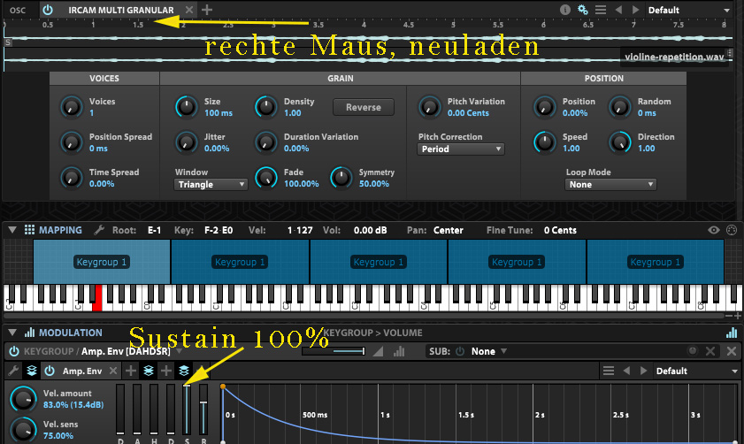The image size is (744, 444).
Task: Select the IRCAM MULTI GRANULAR tab
Action: 121,10
